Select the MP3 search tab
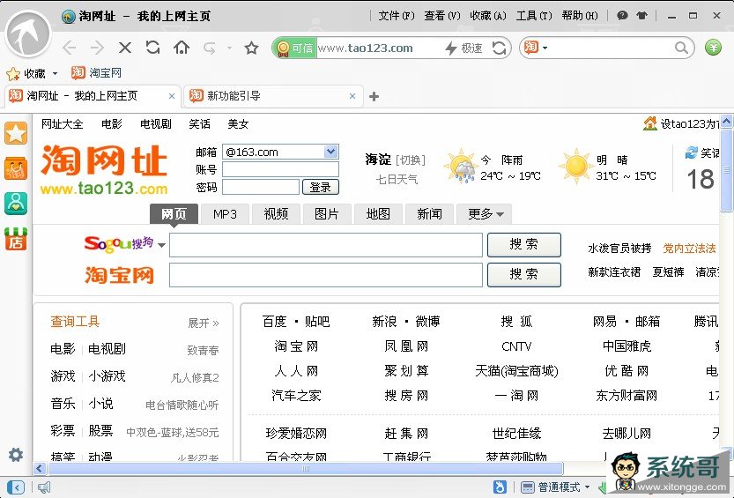734x498 pixels. (x=225, y=214)
